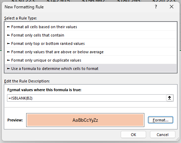This screenshot has height=143, width=181.
Task: Click the 'Select a Rule Type:' label
Action: (x=21, y=18)
